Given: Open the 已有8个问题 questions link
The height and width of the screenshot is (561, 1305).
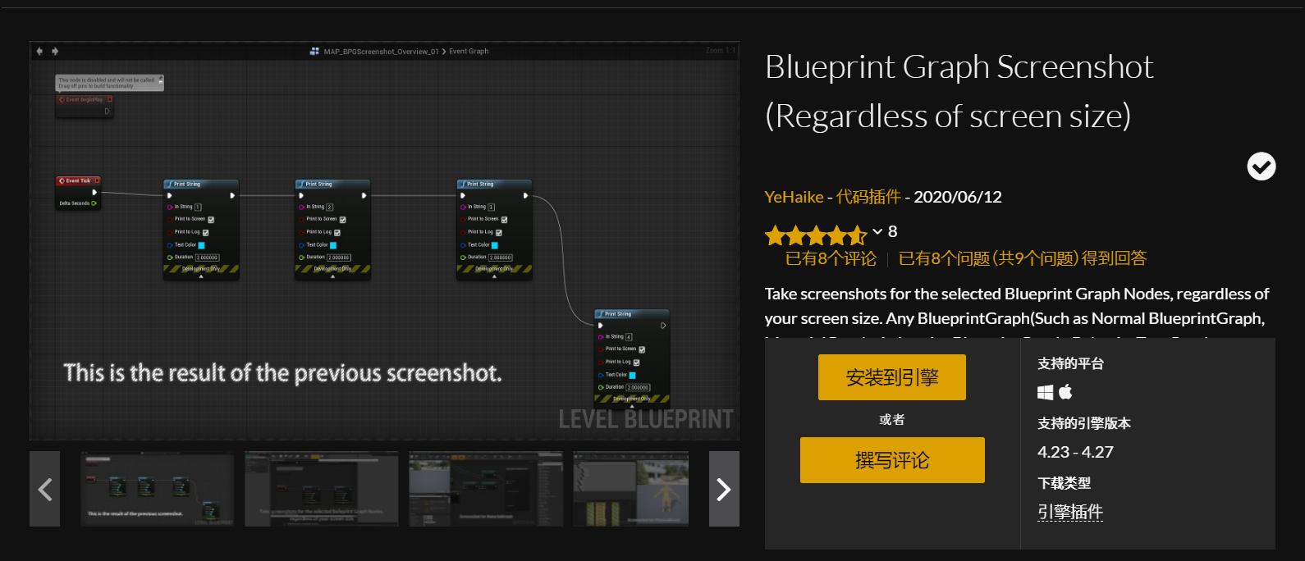Looking at the screenshot, I should (1022, 258).
